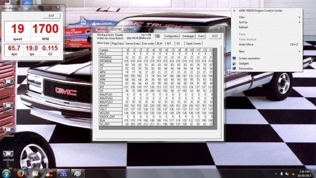Viewport: 316px width, 178px height.
Task: Click the muted volume tray icon
Action: click(x=287, y=174)
